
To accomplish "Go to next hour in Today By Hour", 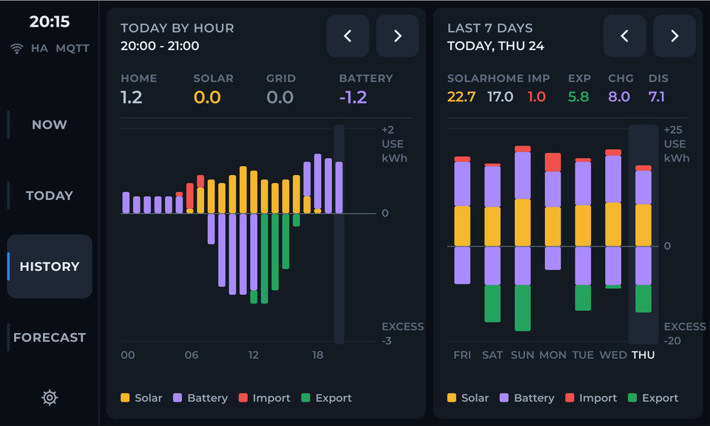I will coord(397,35).
